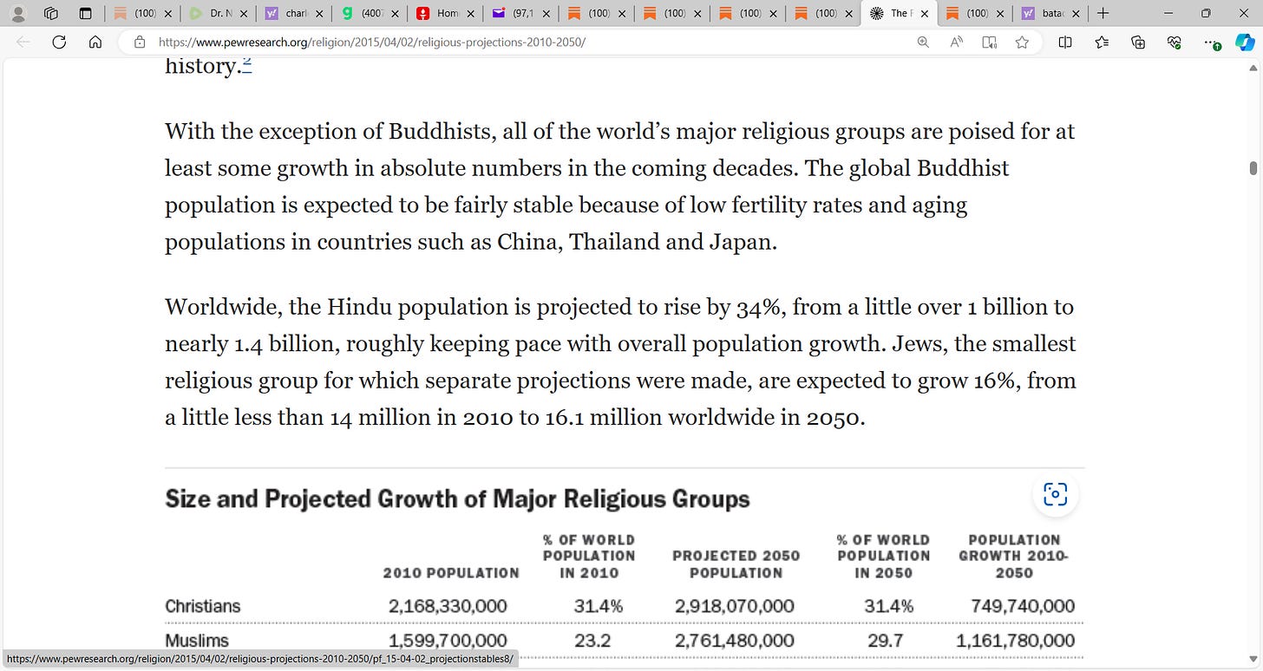Image resolution: width=1263 pixels, height=671 pixels.
Task: Open Browser essentials heart icon
Action: tap(1175, 42)
